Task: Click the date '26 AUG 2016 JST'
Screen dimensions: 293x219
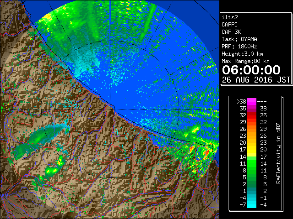Action: click(256, 80)
